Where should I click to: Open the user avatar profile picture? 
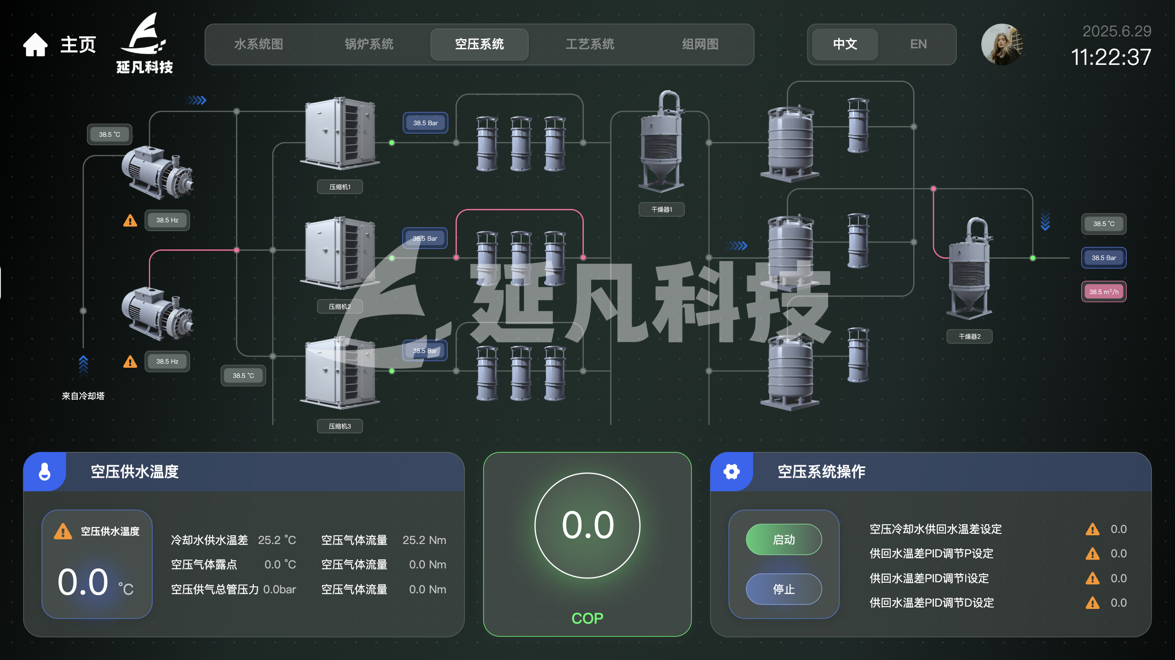(1002, 44)
